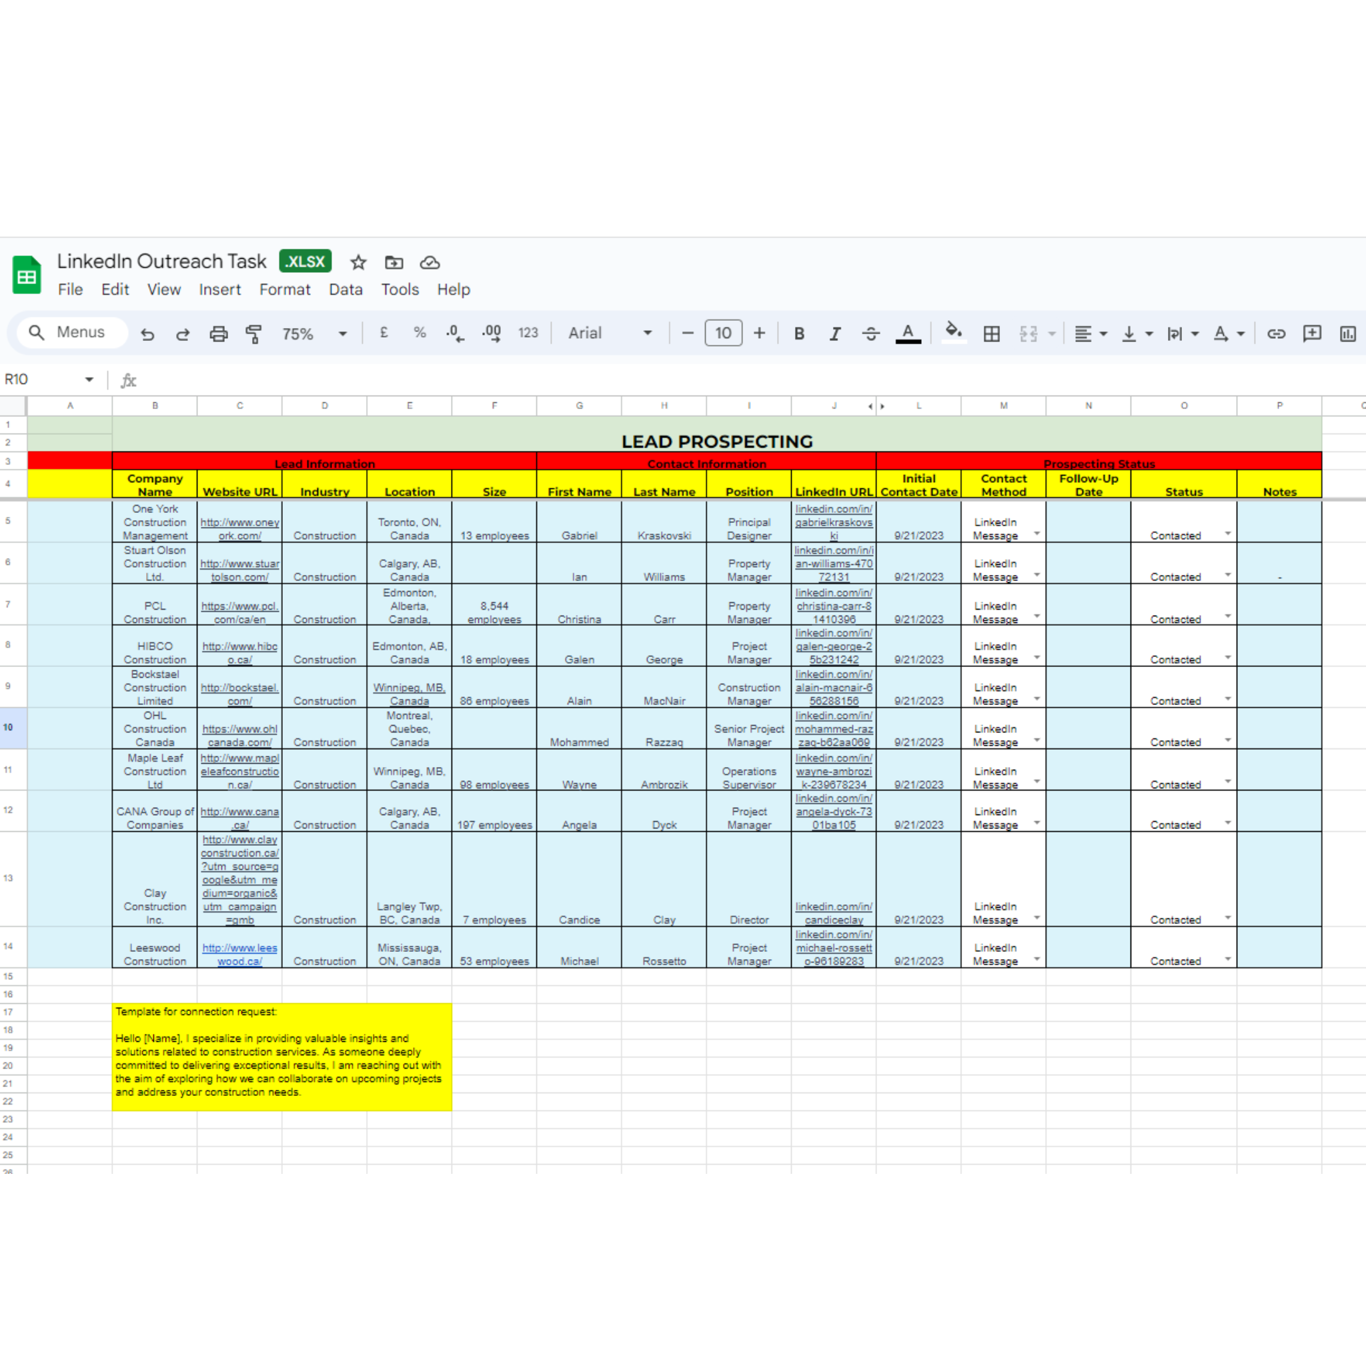Viewport: 1366px width, 1366px height.
Task: Expand the Status dropdown for One York row
Action: pos(1227,534)
